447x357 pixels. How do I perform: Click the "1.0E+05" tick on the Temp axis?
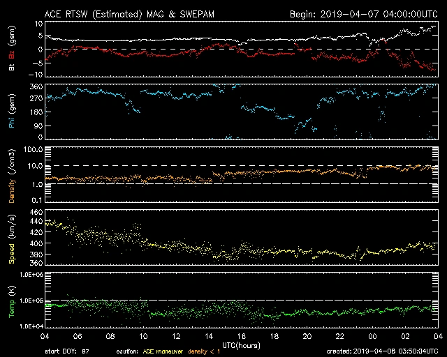pyautogui.click(x=31, y=301)
